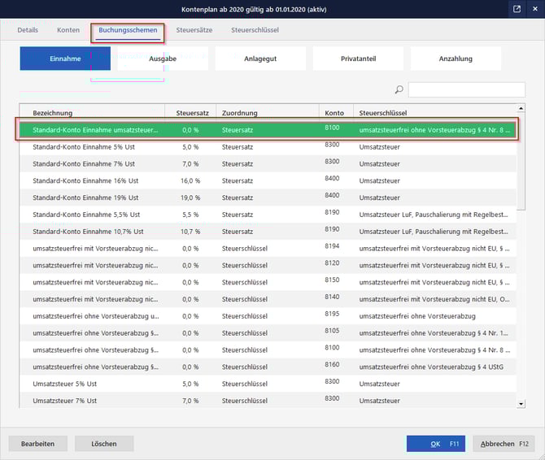
Task: Select the Privatanteil category button
Action: [x=358, y=59]
